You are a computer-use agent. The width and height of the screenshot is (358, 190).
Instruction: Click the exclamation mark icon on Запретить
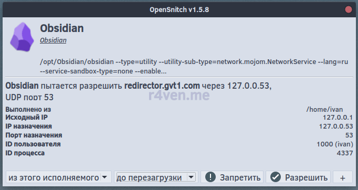[x=210, y=177]
